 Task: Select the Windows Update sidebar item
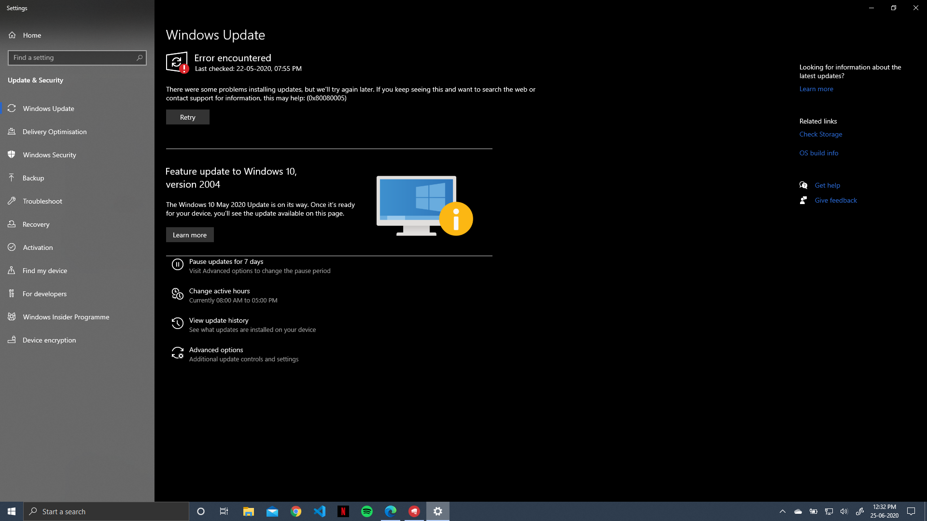point(77,109)
